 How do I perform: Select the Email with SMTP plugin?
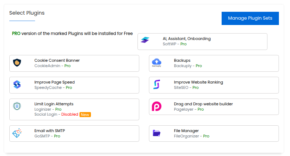(x=74, y=134)
